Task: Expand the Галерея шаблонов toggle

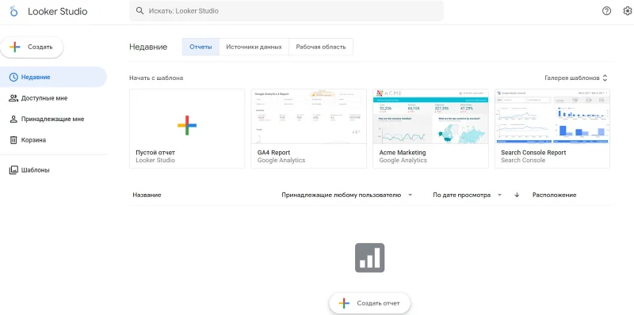Action: coord(576,78)
